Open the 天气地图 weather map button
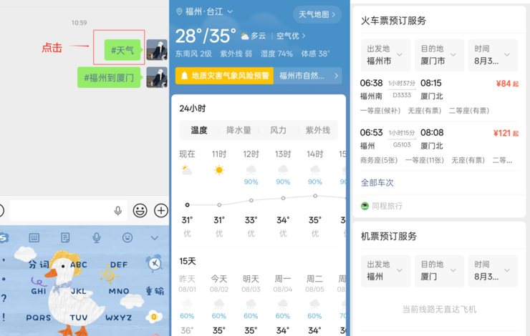Viewport: 530px width, 336px height. [317, 14]
